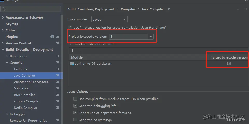Expand the Editor section
The width and height of the screenshot is (249, 124).
(3, 30)
